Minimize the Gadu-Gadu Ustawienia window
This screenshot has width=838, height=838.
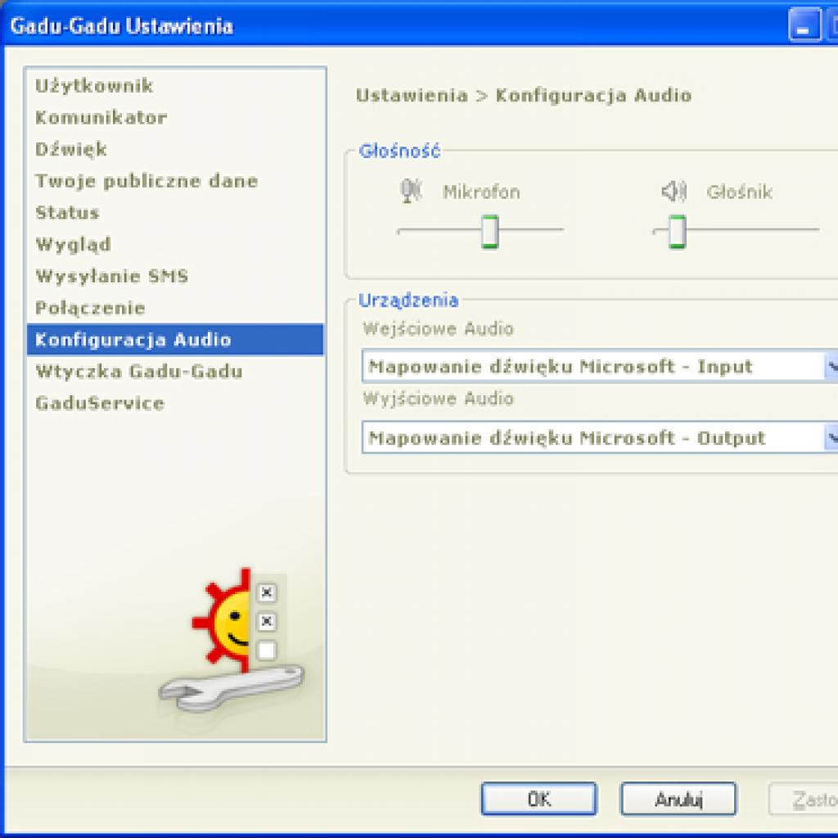point(804,25)
